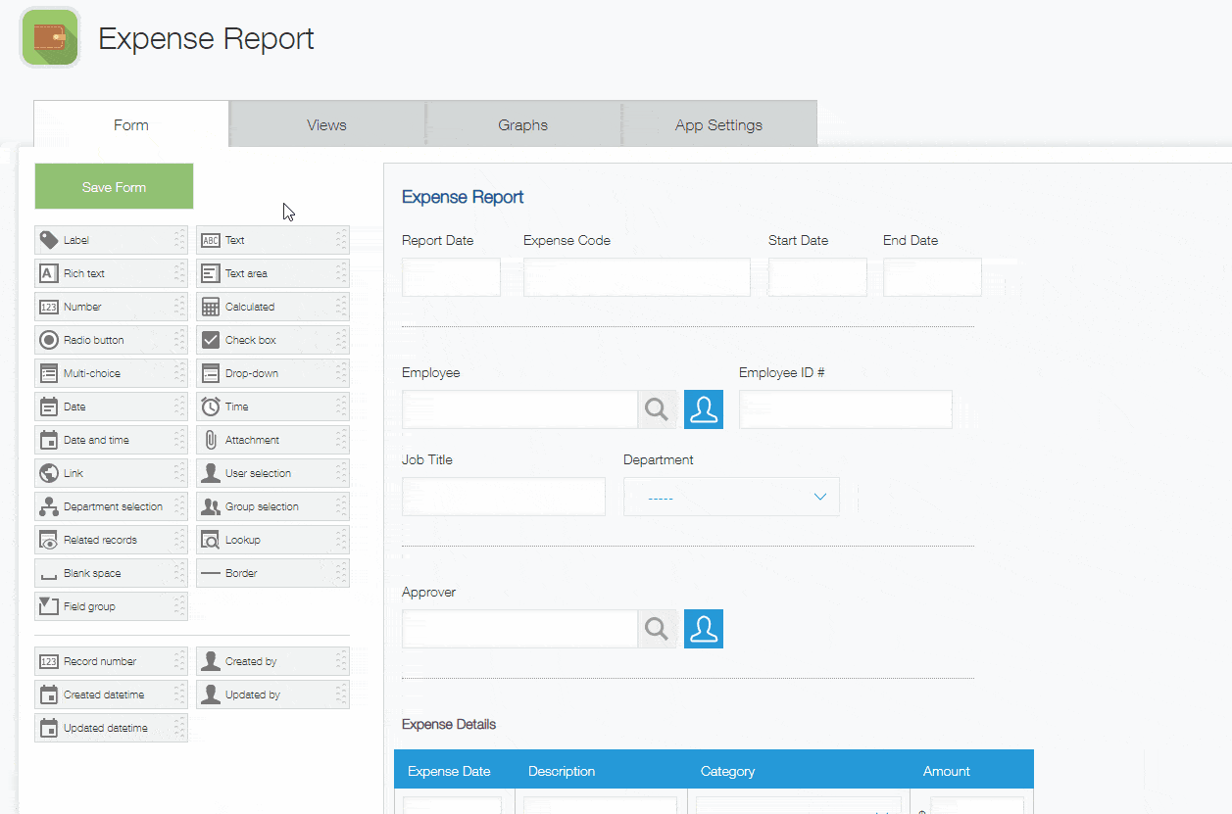Click the blue user icon beside Employee field
Viewport: 1232px width, 814px height.
click(703, 409)
